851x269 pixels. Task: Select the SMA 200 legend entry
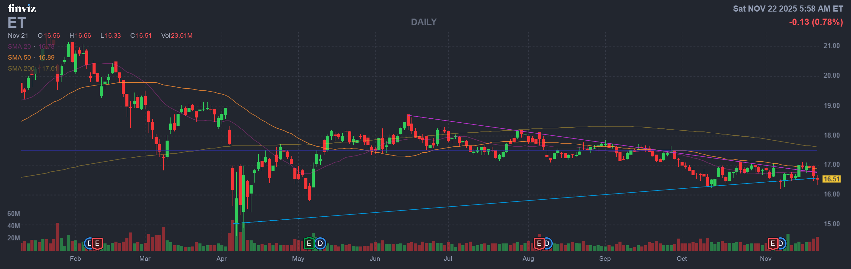pos(33,68)
